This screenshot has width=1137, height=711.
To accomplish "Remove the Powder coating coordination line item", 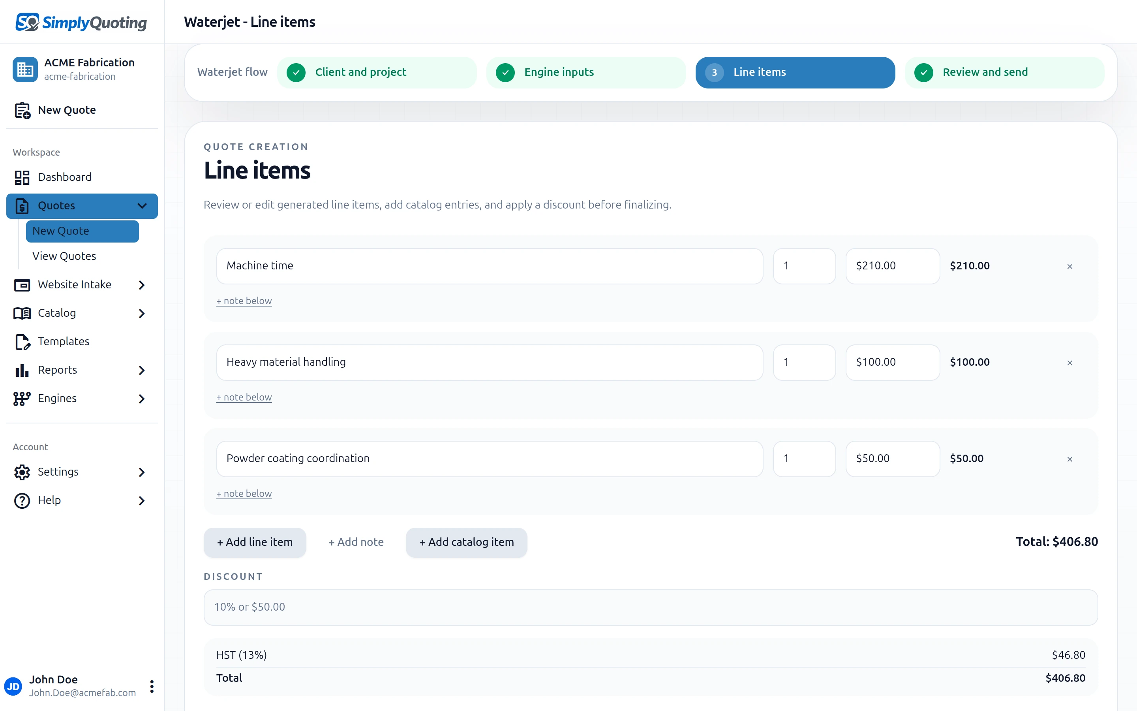I will 1070,459.
